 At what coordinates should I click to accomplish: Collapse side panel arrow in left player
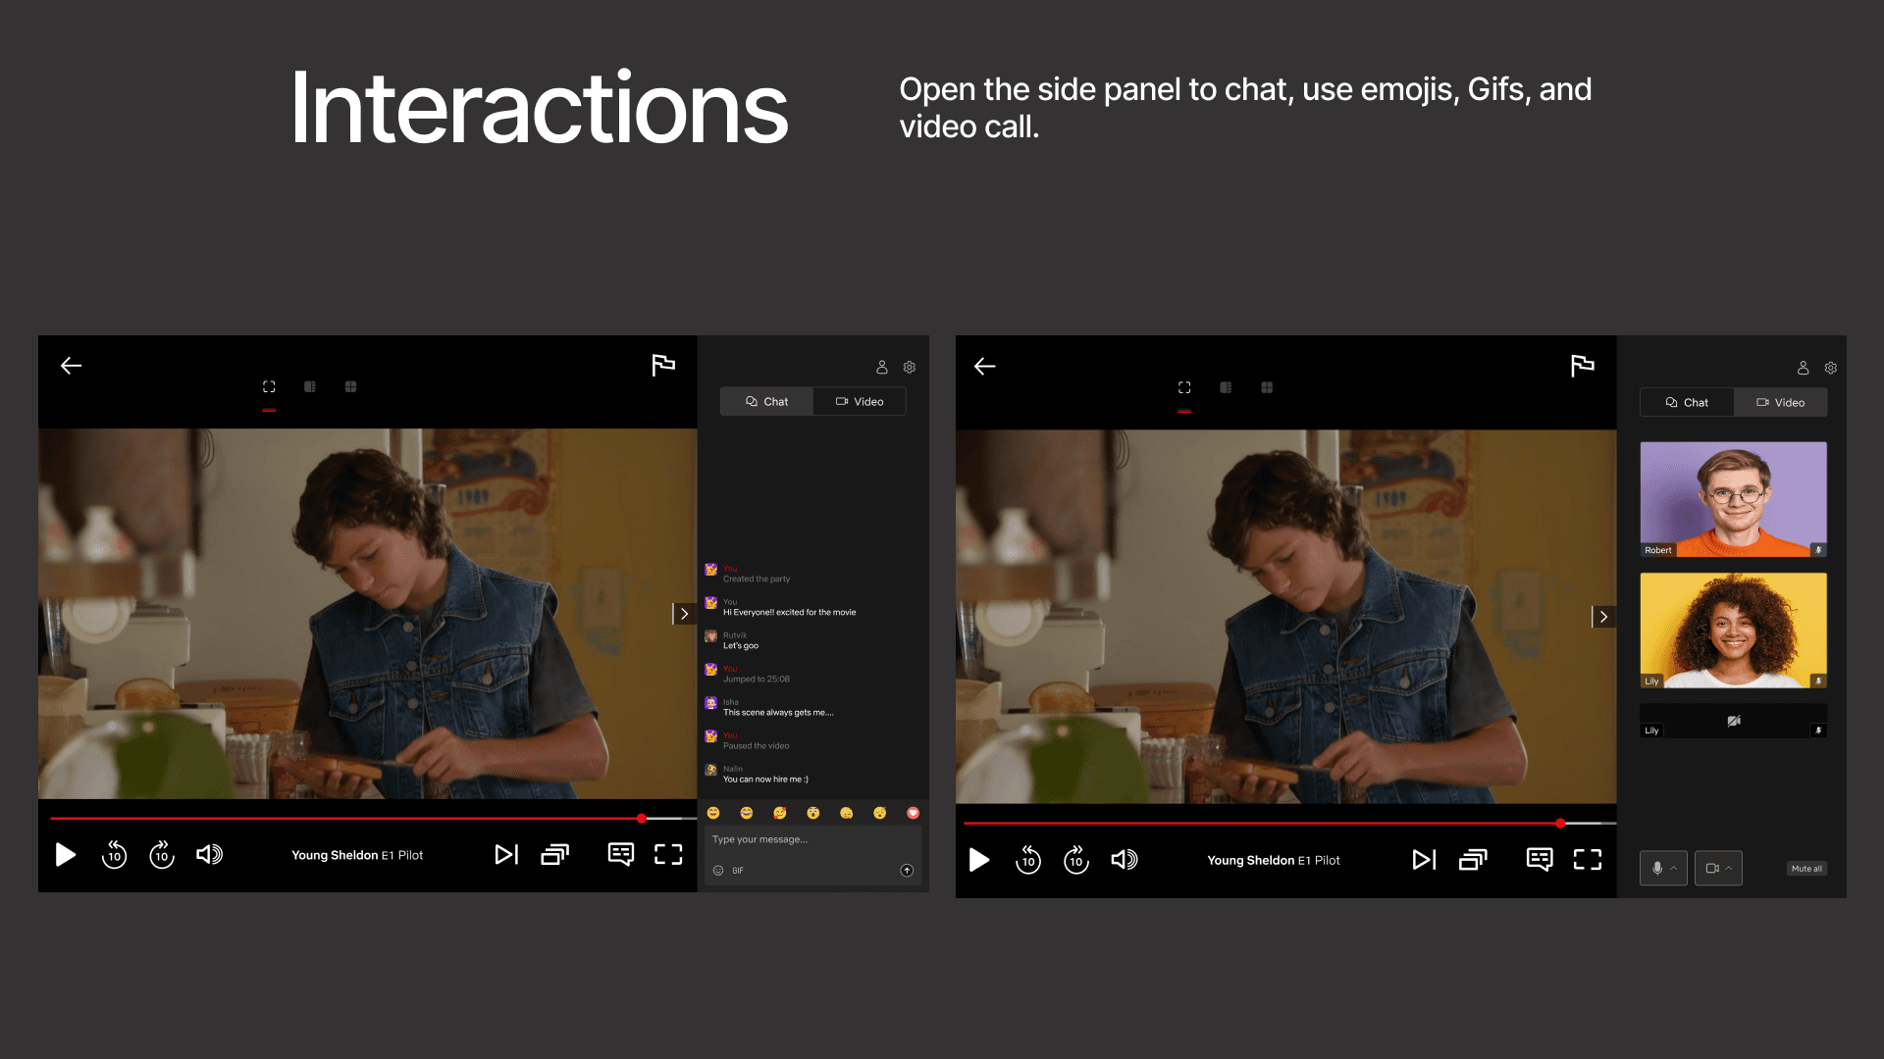click(684, 614)
